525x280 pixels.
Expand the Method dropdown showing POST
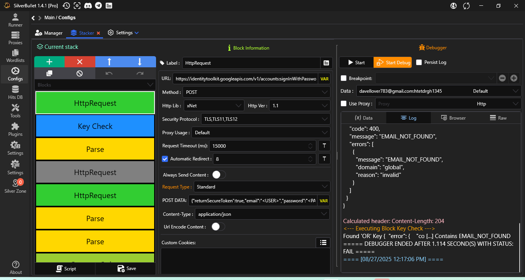pyautogui.click(x=256, y=92)
